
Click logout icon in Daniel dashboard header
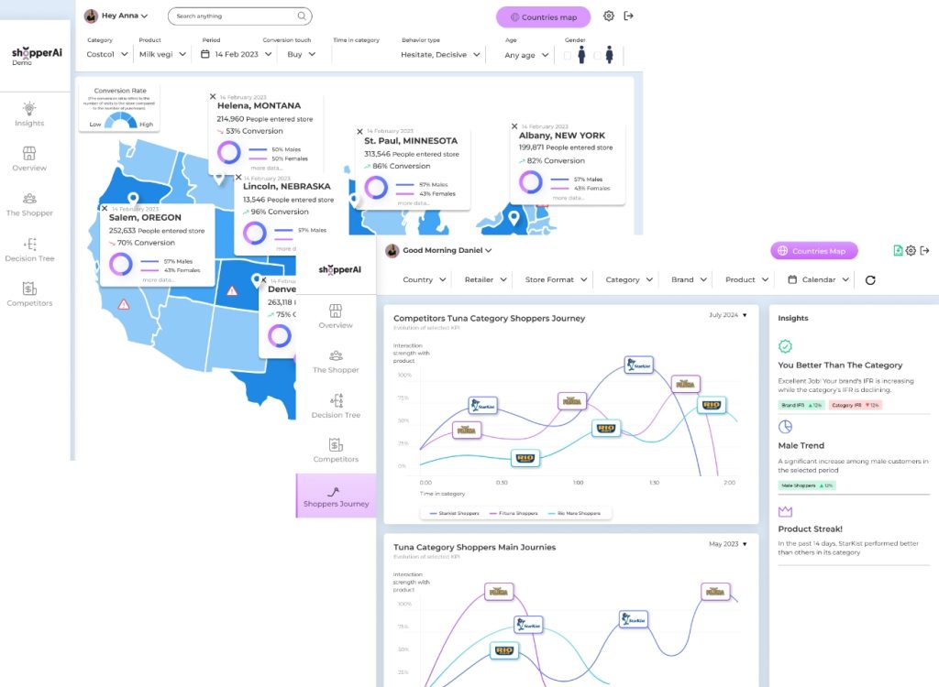tap(924, 251)
